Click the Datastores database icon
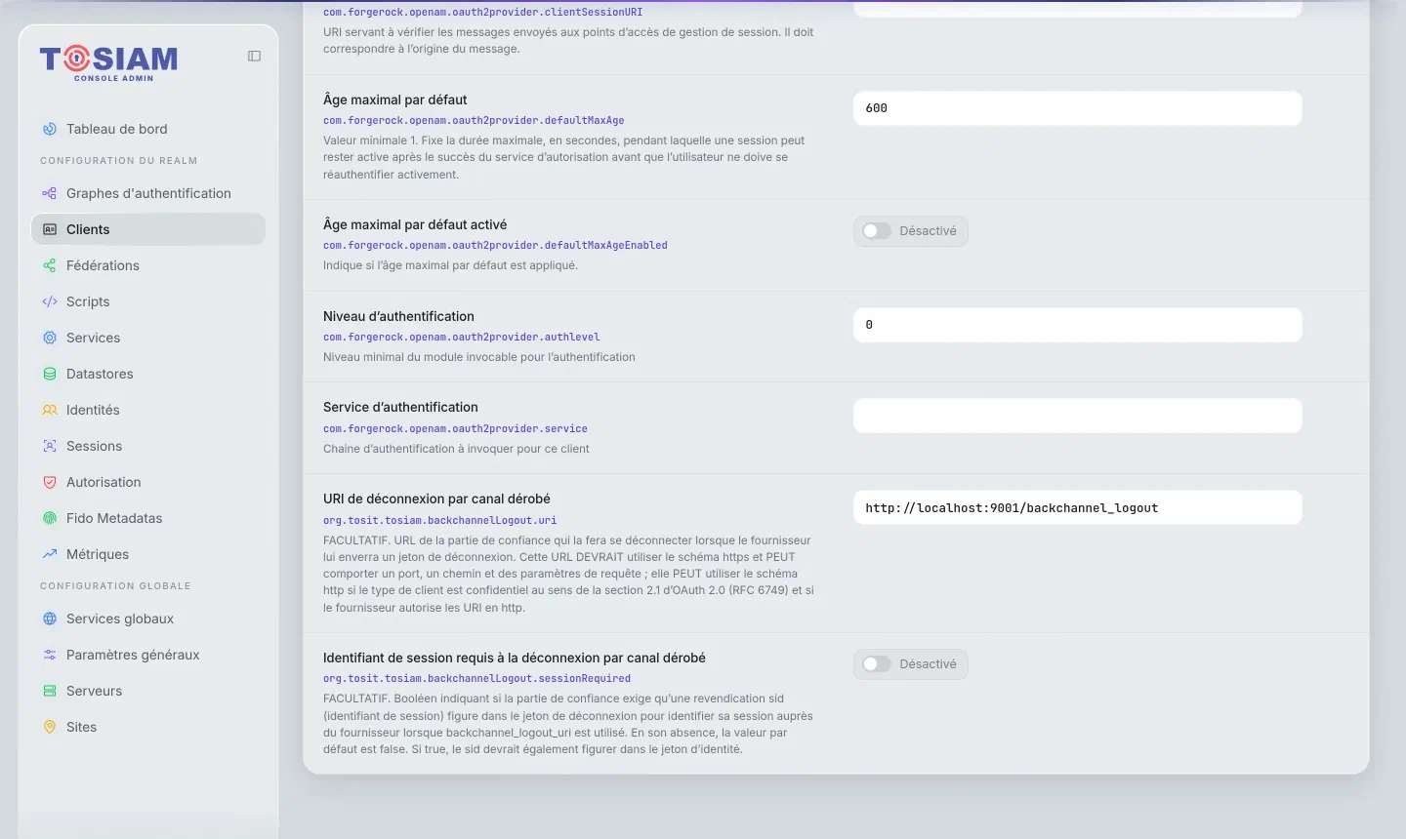The height and width of the screenshot is (839, 1406). coord(50,374)
